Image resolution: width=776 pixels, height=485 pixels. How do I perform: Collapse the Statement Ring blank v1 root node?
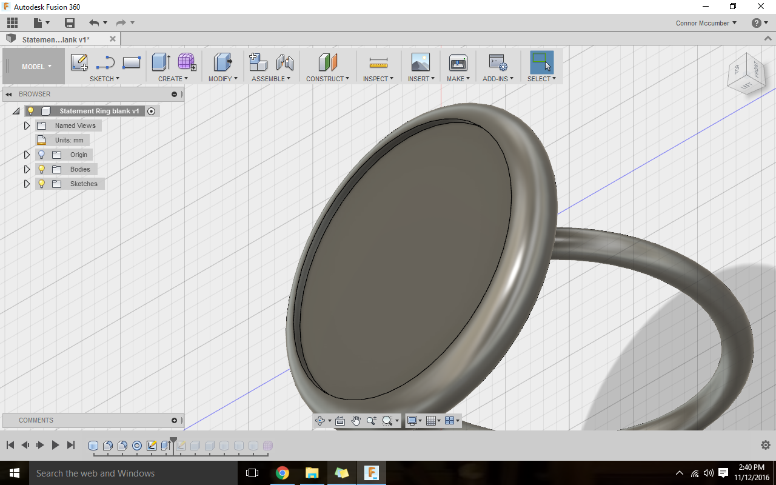[16, 111]
